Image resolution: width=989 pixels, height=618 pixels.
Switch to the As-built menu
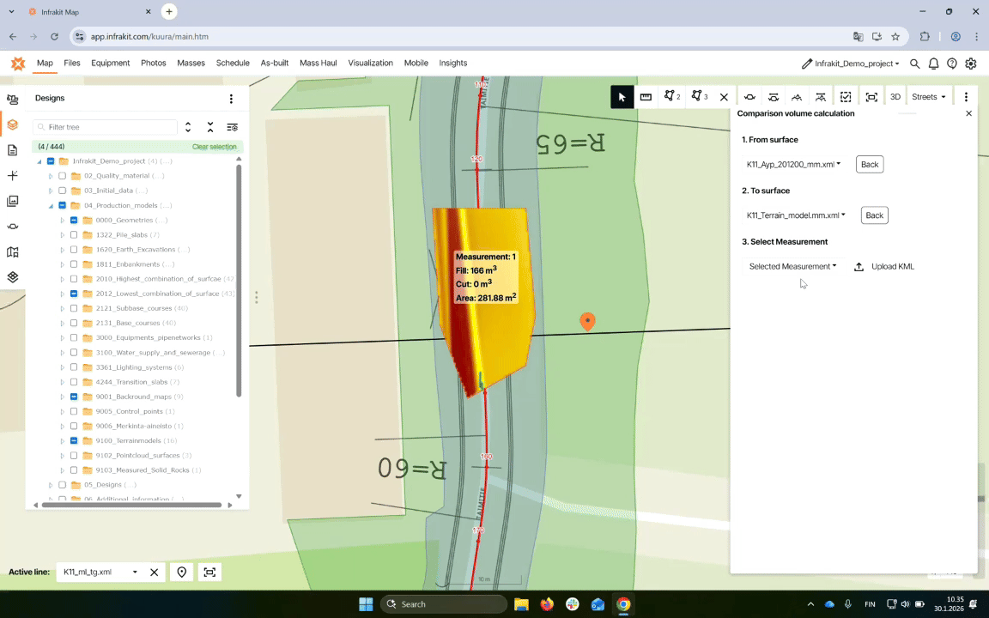click(274, 63)
